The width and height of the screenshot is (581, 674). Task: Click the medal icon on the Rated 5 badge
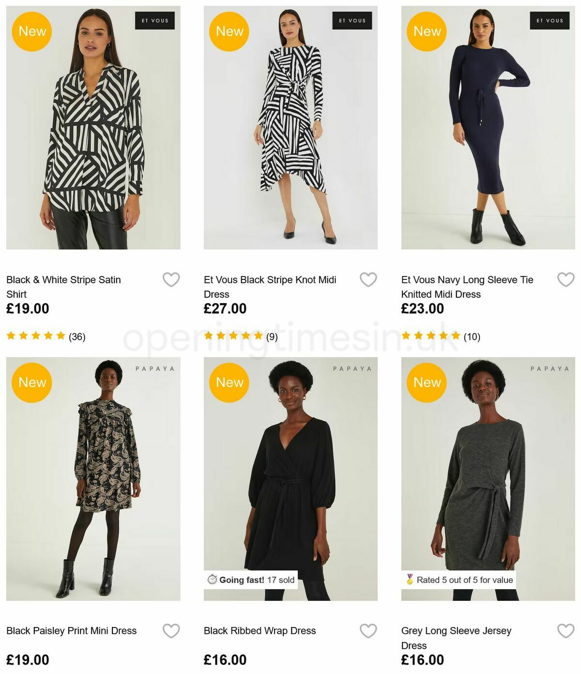410,579
